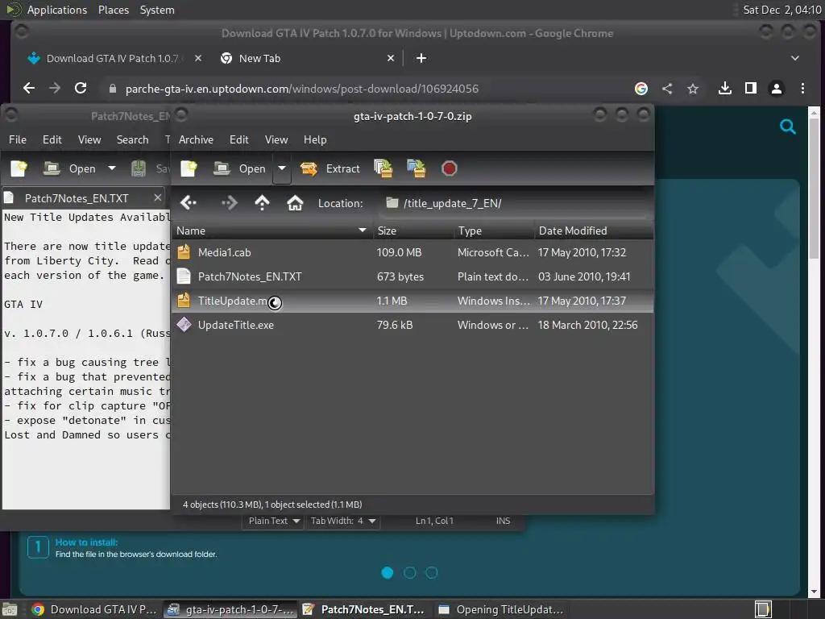This screenshot has width=825, height=619.
Task: Open Edit menu in text editor window
Action: 52,139
